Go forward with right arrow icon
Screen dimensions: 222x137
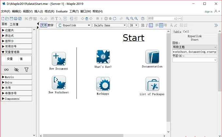tap(91, 19)
